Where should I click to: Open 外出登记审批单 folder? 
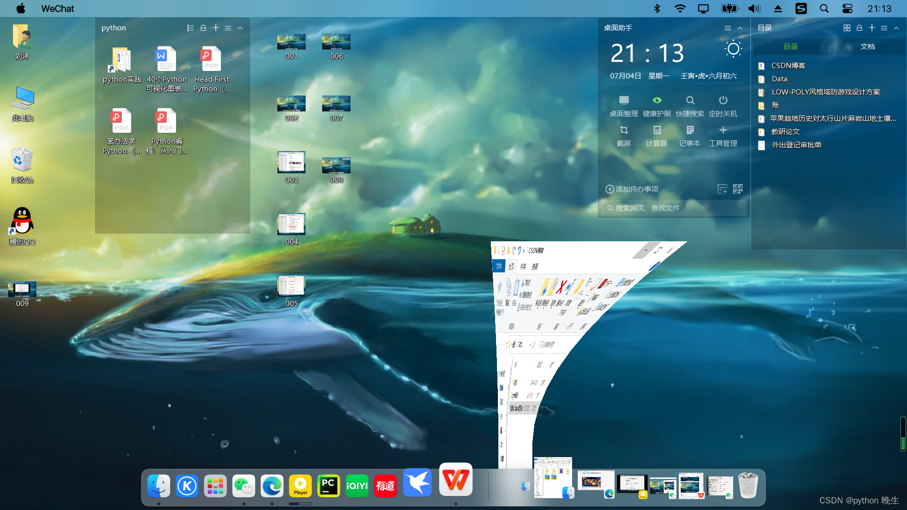(795, 144)
